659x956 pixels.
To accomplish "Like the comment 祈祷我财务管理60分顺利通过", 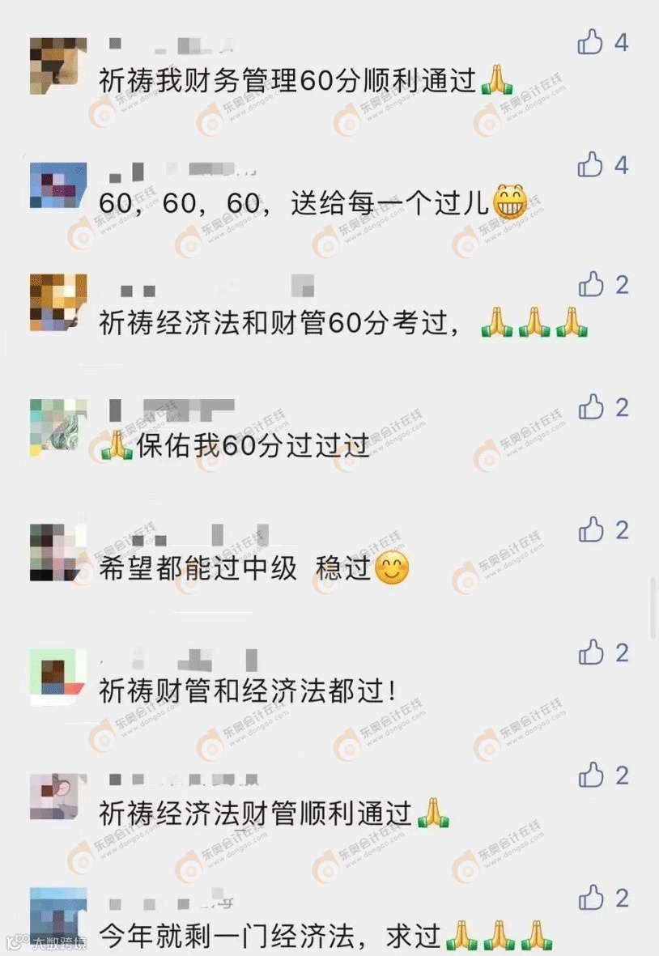I will click(590, 42).
